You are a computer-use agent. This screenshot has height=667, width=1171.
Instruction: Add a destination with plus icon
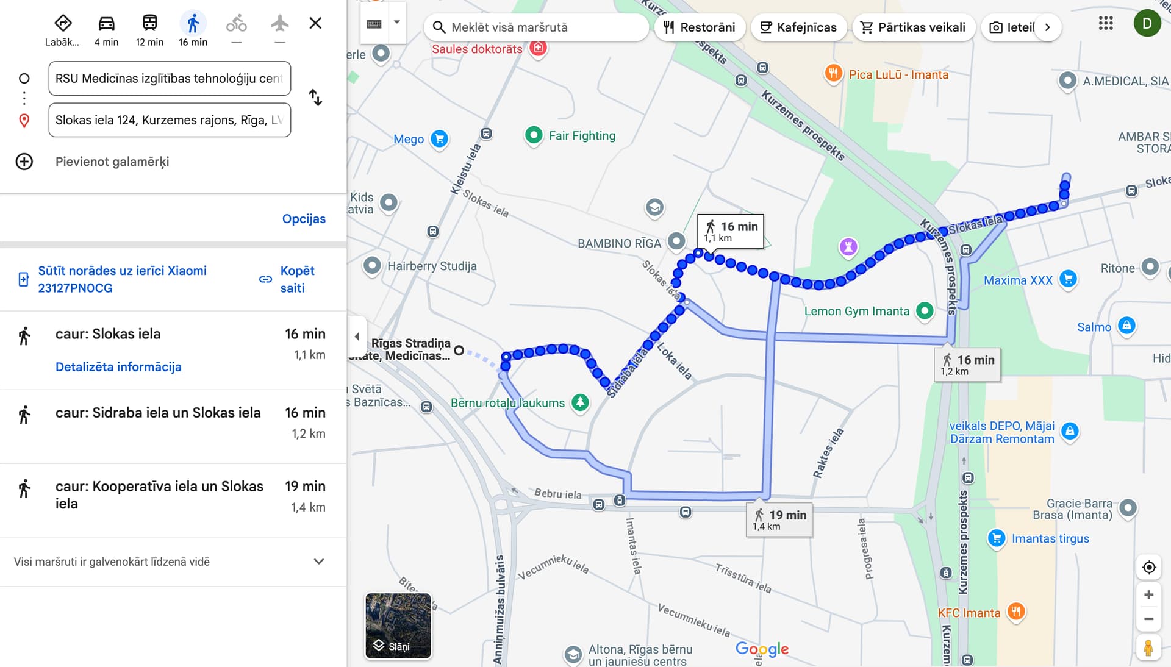24,162
